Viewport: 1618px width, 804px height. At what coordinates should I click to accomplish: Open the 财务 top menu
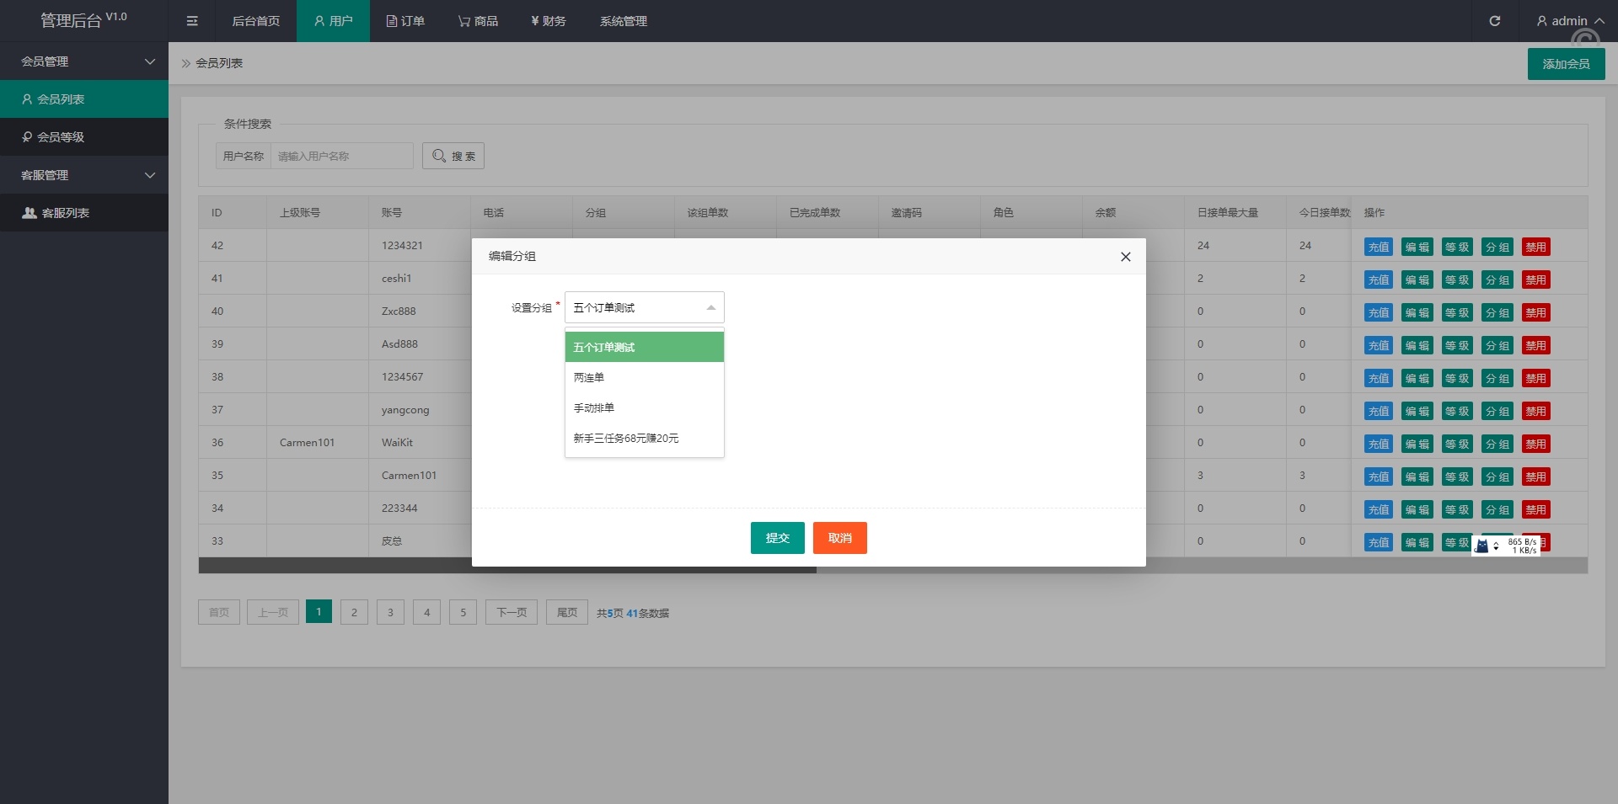[x=548, y=21]
